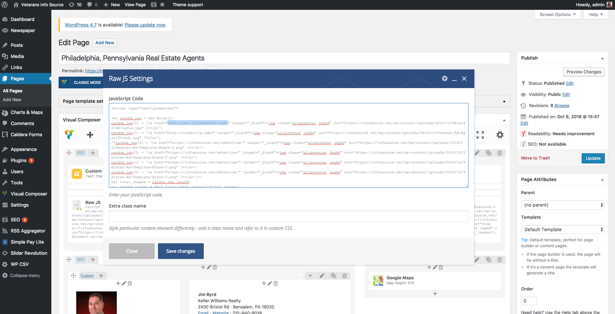Image resolution: width=615 pixels, height=314 pixels.
Task: Open the Template dropdown showing Default Template
Action: [x=563, y=230]
